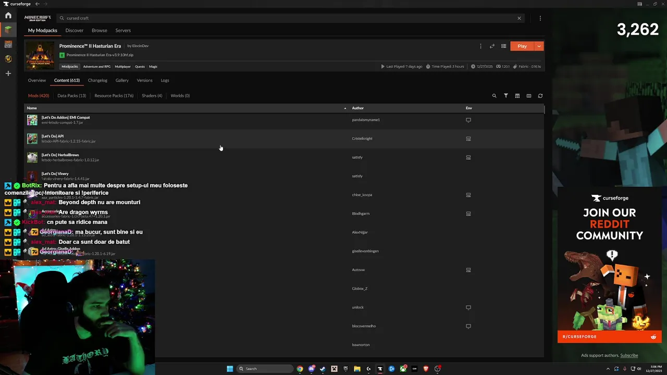Select the World of Warcraft game icon
The height and width of the screenshot is (375, 667).
coord(8,59)
